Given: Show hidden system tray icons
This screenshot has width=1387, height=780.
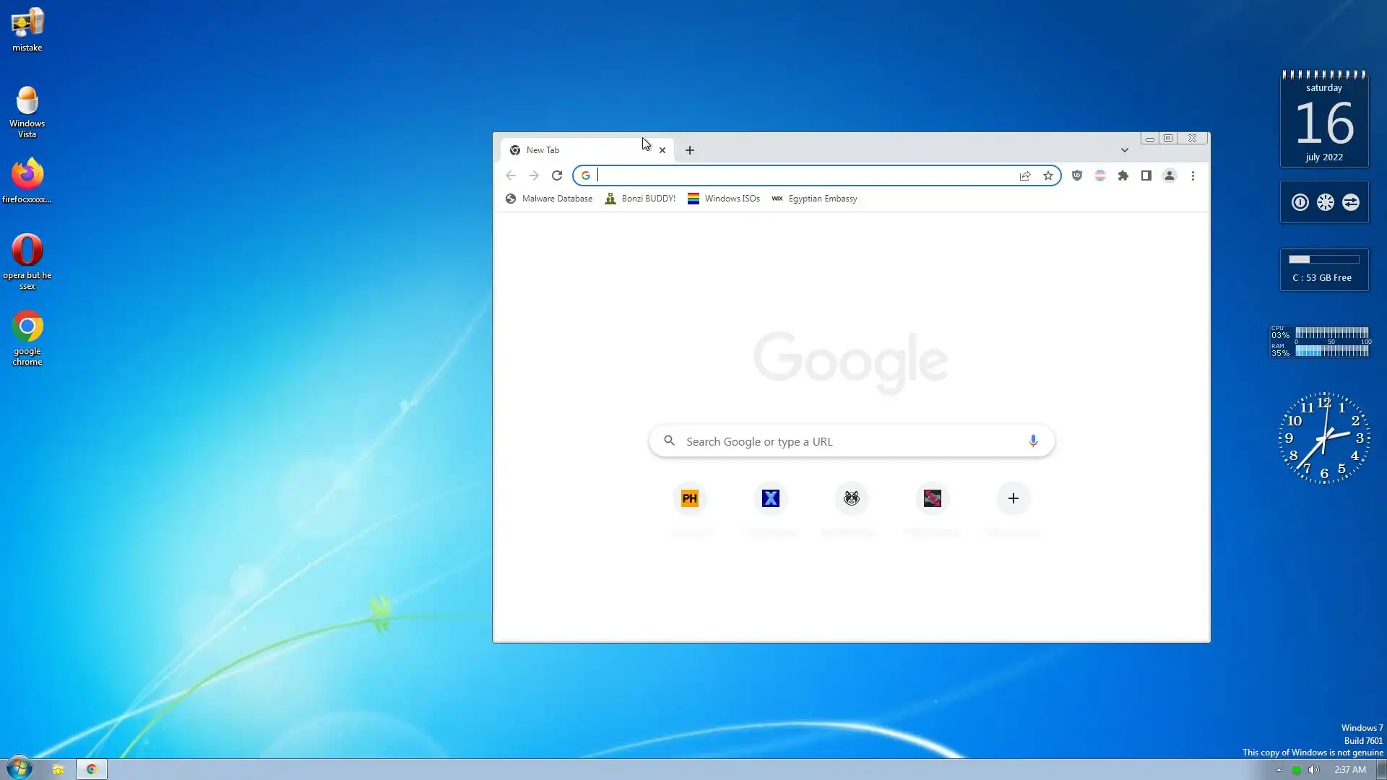Looking at the screenshot, I should pos(1278,770).
